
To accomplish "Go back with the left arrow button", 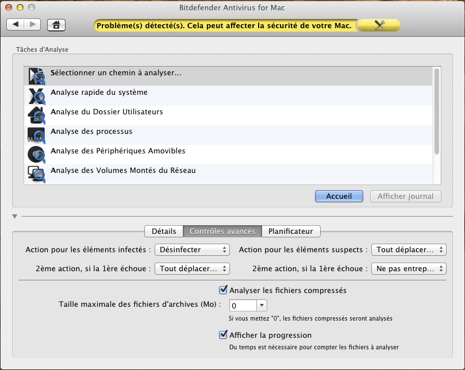I will 16,24.
